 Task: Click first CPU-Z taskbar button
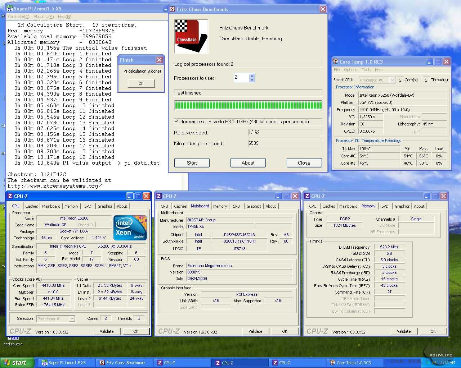click(x=183, y=363)
